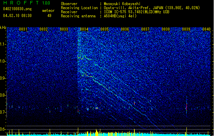
Task: Select the file name 0402100830.png
Action: click(x=17, y=9)
